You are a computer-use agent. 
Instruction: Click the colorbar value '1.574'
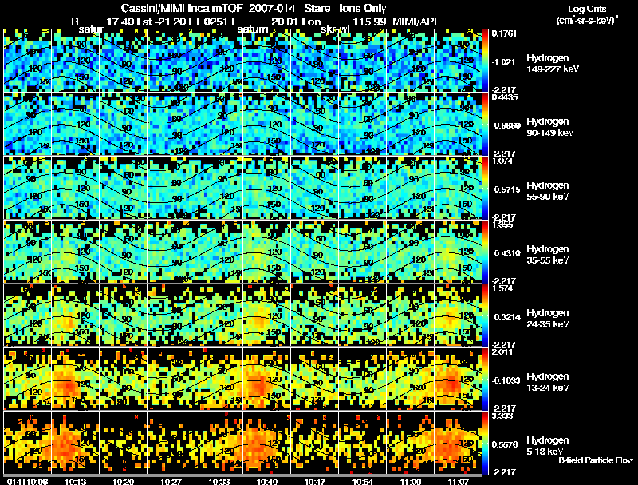pyautogui.click(x=502, y=288)
